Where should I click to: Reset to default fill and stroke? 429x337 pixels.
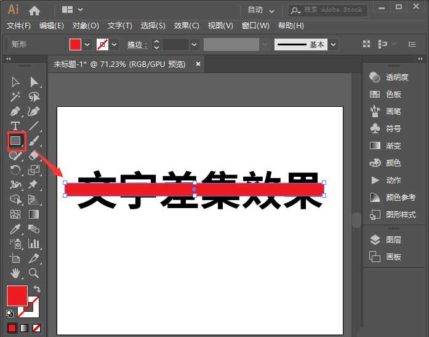click(10, 313)
